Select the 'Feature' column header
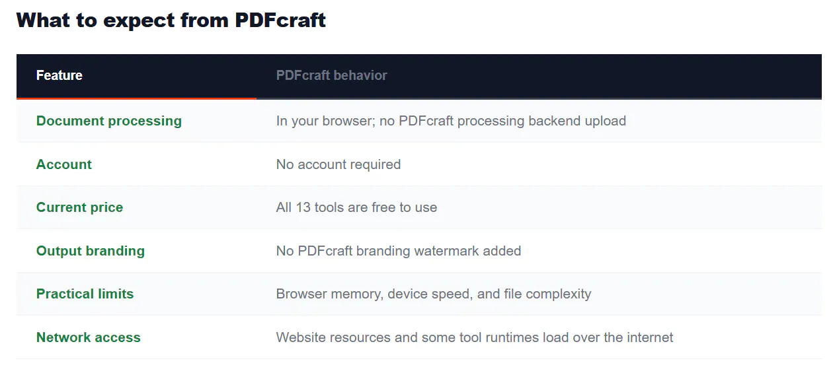The height and width of the screenshot is (379, 837). pyautogui.click(x=60, y=75)
